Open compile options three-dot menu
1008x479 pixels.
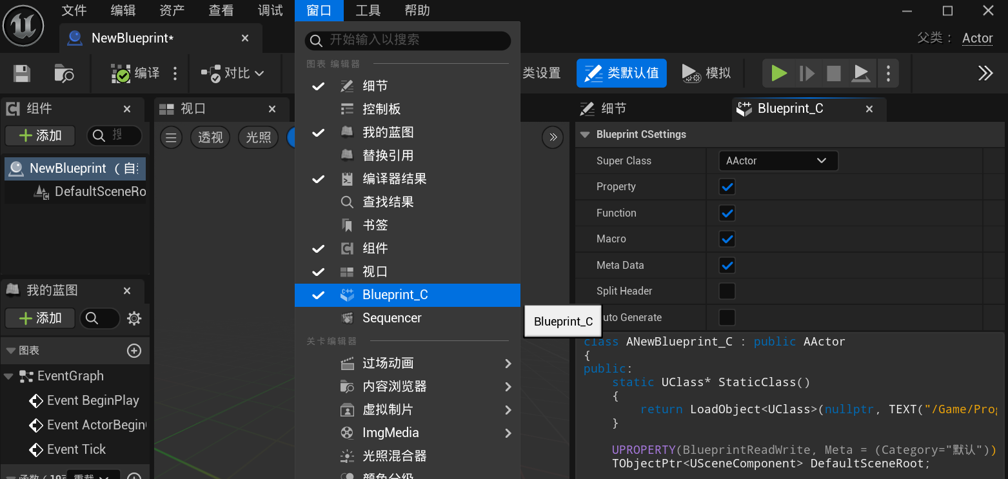coord(175,73)
